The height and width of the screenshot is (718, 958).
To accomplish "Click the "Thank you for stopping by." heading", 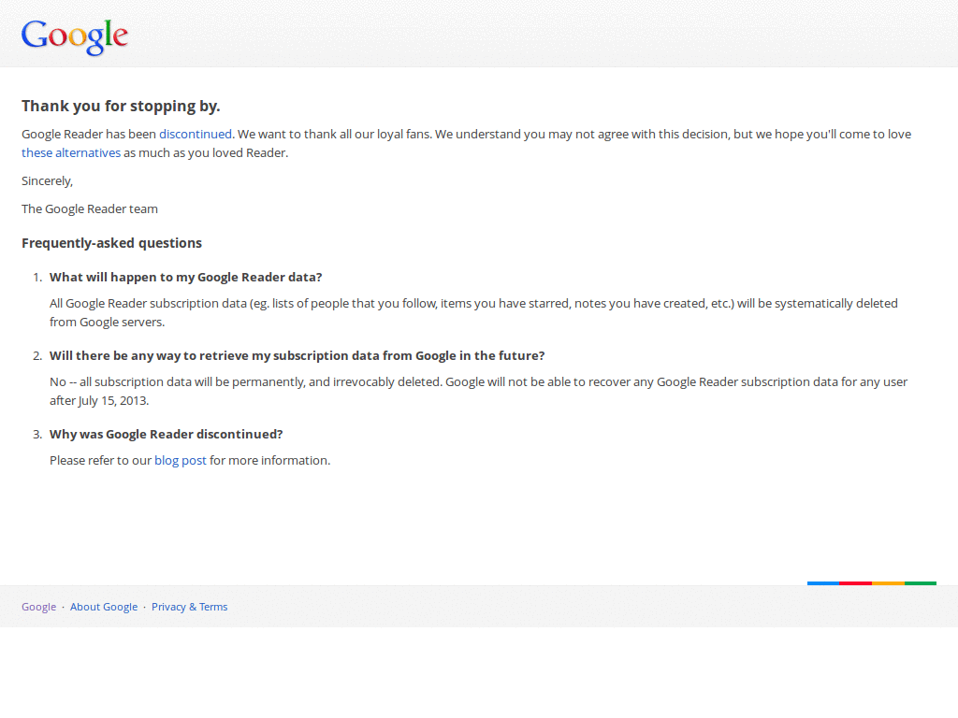I will click(121, 107).
